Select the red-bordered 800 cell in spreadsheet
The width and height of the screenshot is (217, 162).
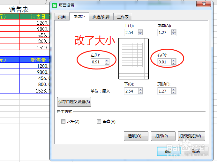34,41
